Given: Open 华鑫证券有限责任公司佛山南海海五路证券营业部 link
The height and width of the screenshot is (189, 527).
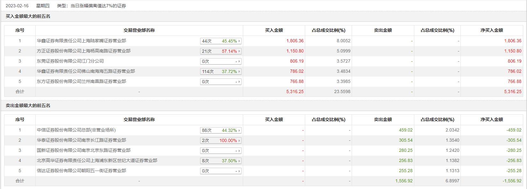Looking at the screenshot, I should click(x=86, y=71).
